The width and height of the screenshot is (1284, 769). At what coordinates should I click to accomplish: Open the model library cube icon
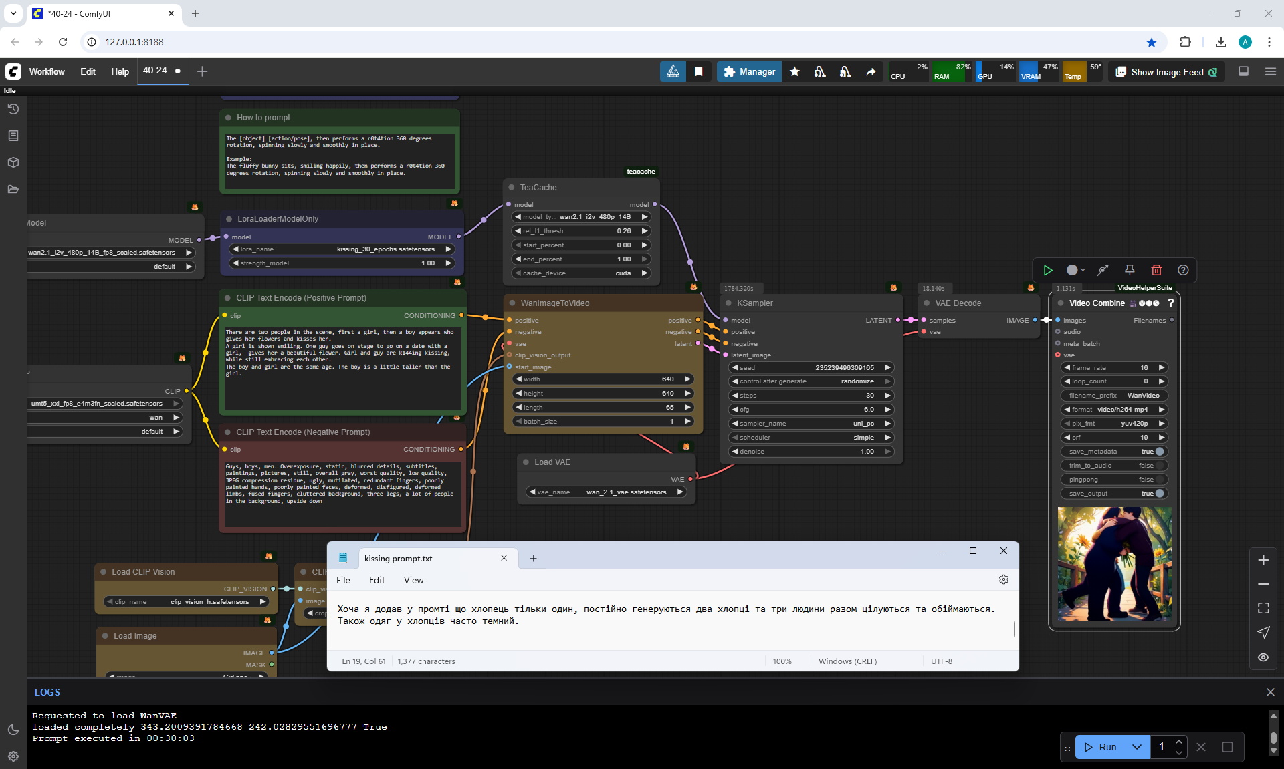[x=13, y=162]
